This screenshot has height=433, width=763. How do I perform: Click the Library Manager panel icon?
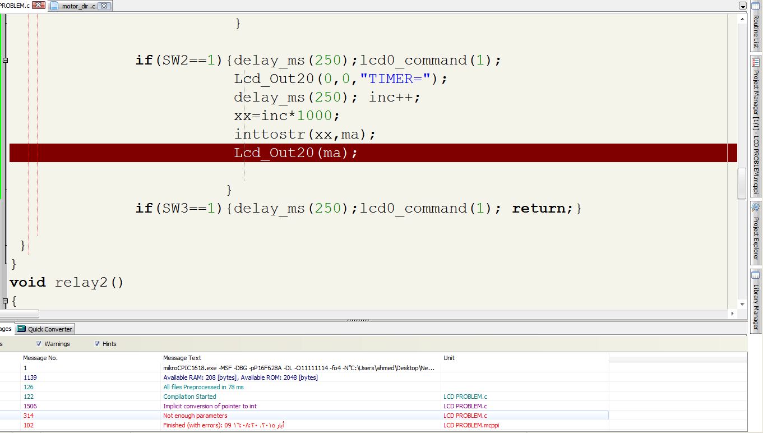(756, 276)
